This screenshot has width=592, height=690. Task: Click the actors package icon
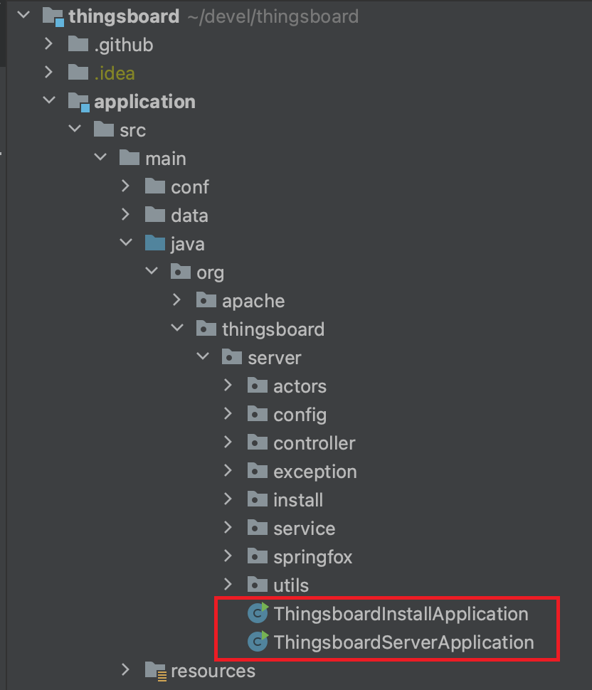(258, 386)
